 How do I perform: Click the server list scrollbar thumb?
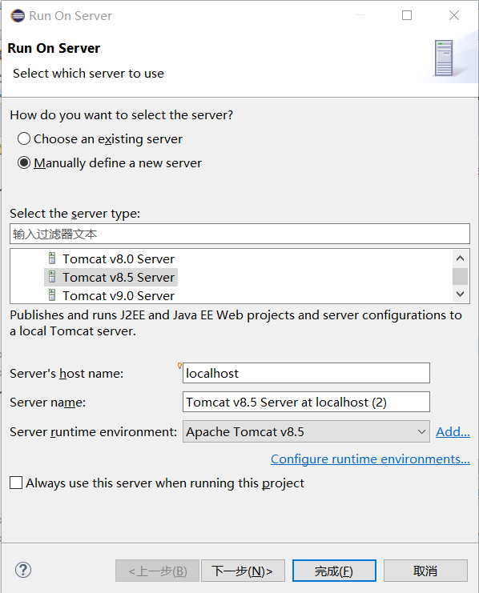pyautogui.click(x=460, y=276)
